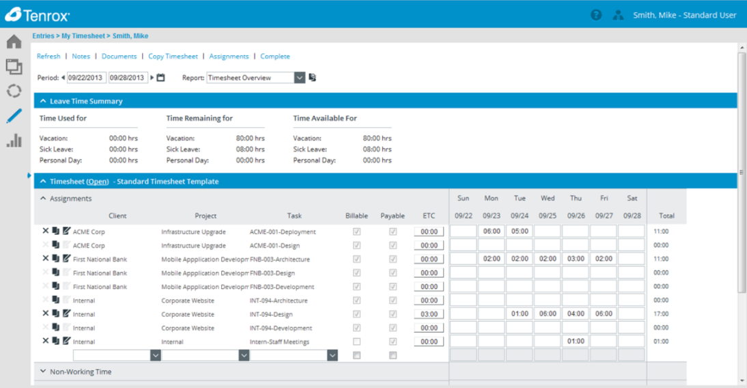Click ETC field showing 03:00
Screen dimensions: 747x388
(429, 314)
